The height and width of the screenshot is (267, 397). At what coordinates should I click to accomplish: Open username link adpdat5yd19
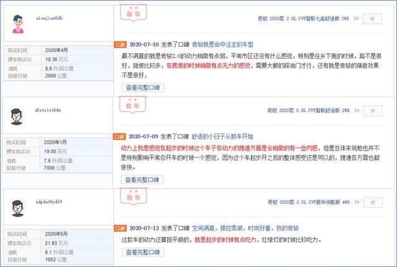(x=49, y=202)
